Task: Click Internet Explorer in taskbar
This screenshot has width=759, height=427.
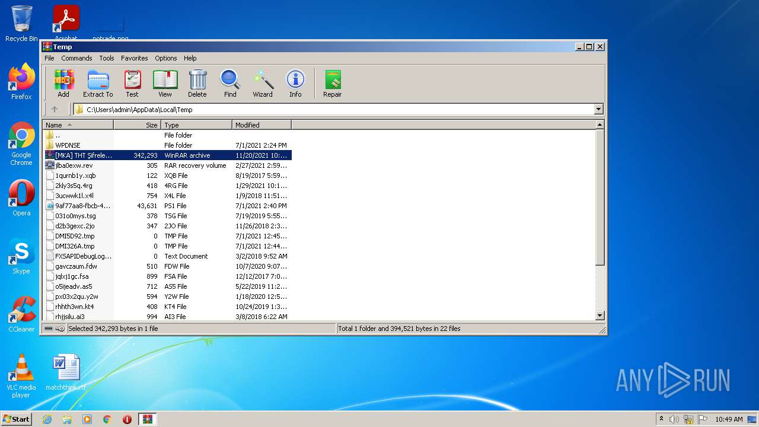Action: [47, 419]
